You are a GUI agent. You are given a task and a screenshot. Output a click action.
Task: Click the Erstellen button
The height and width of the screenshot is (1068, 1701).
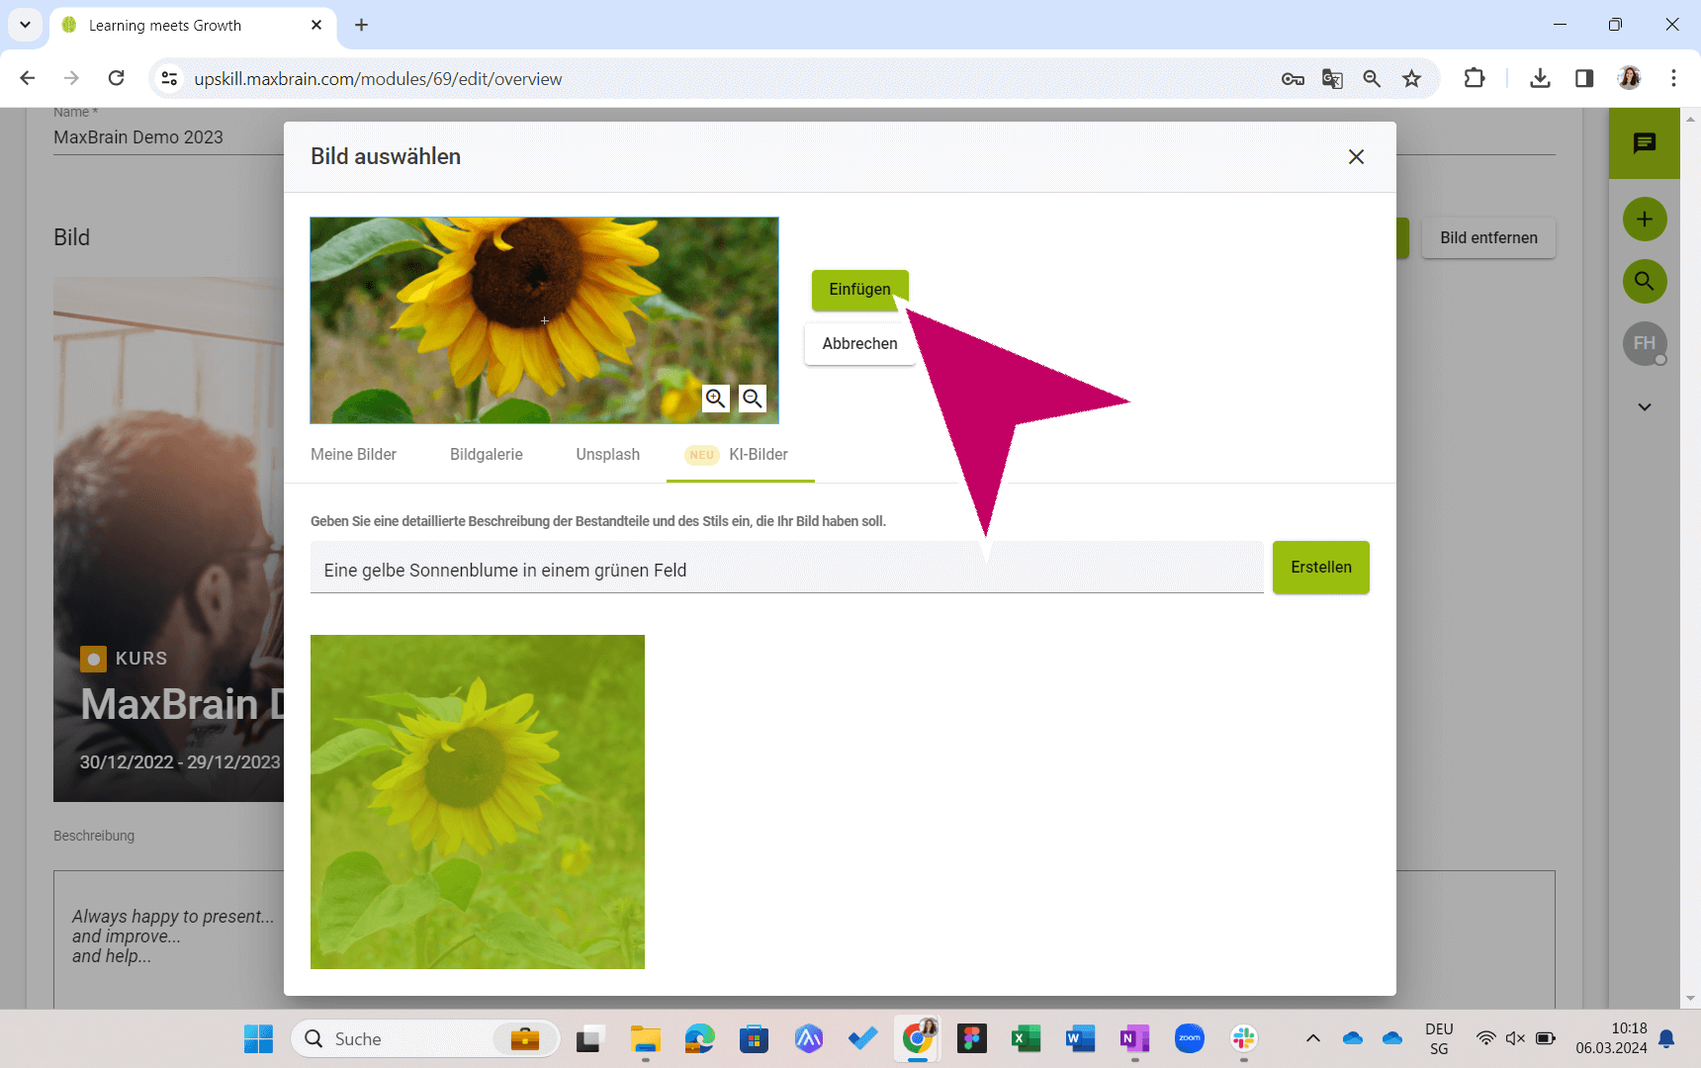click(1320, 568)
